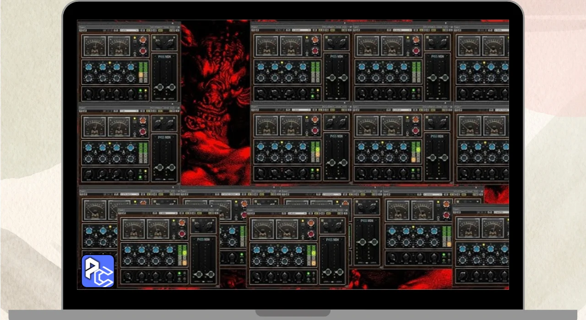Toggle the orange round button in the top-left plugin window
The width and height of the screenshot is (586, 320).
pos(143,40)
